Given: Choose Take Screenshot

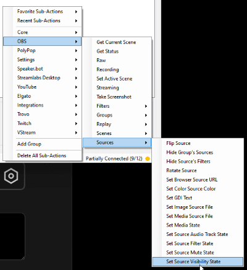Looking at the screenshot, I should pos(117,97).
